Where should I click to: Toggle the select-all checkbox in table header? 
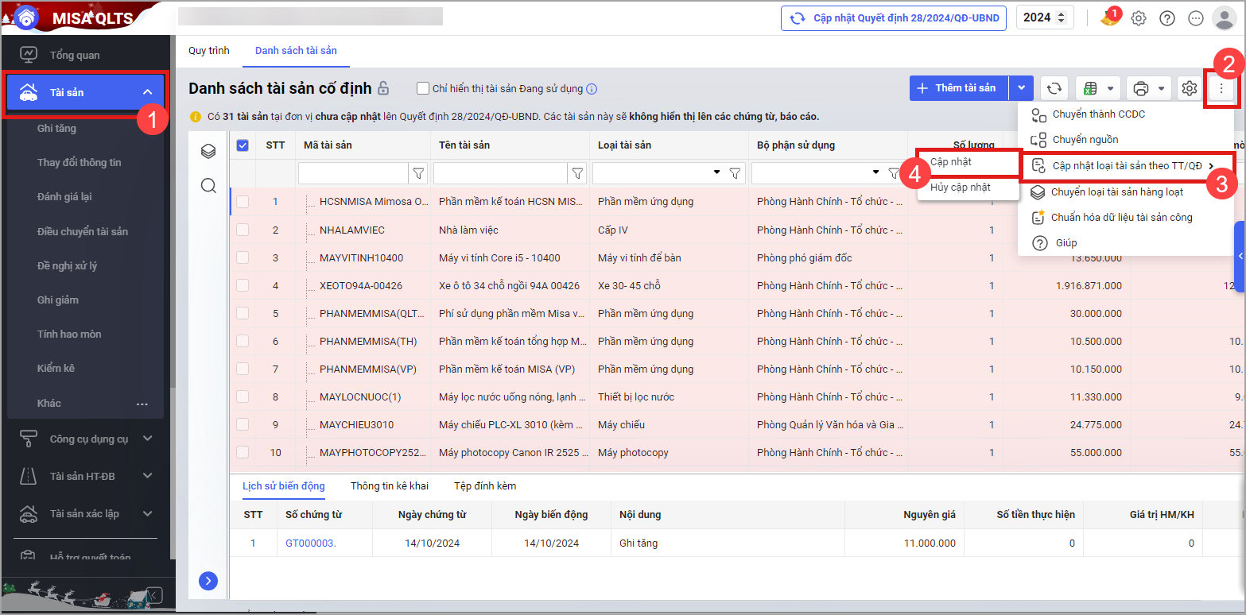pos(243,145)
